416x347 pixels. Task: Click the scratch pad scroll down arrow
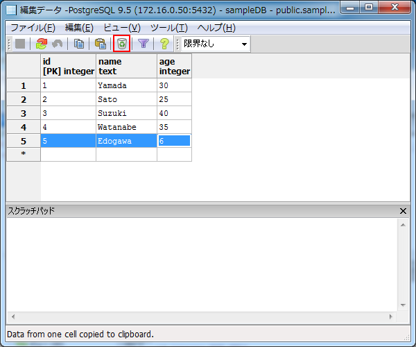(x=403, y=305)
